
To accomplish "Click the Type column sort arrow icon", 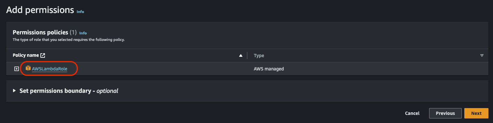I will 482,55.
